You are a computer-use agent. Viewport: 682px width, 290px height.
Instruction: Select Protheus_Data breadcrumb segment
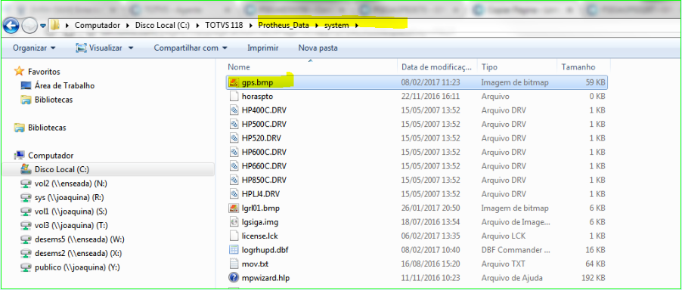(284, 25)
